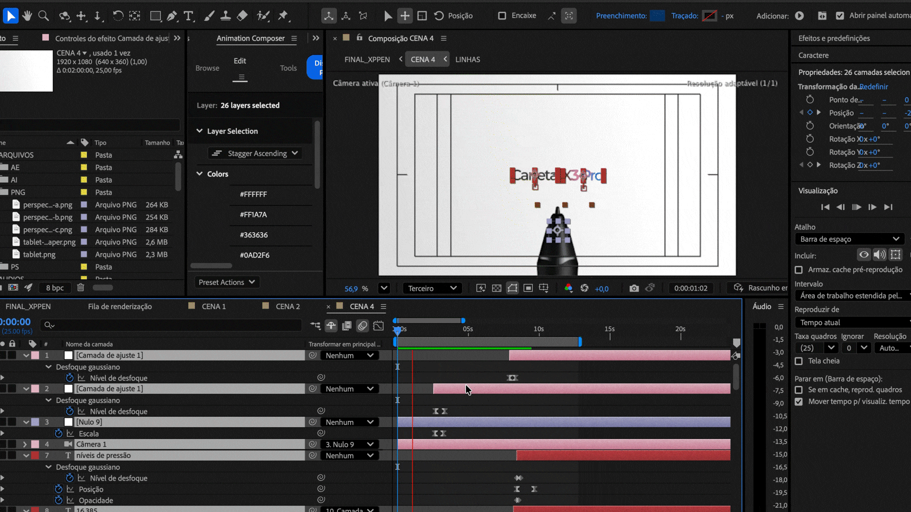Delete selected project item with trash icon
Viewport: 911px width, 512px height.
coord(81,288)
